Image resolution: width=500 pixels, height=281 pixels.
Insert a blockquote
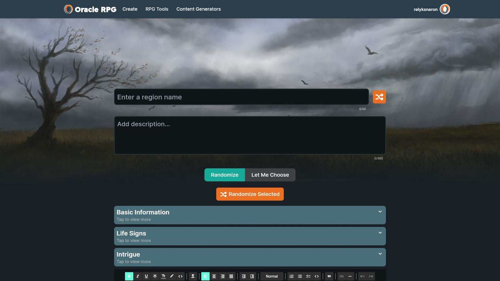(329, 276)
